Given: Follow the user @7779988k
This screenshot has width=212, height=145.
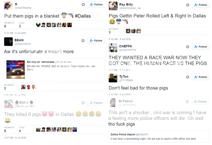Looking at the screenshot, I should [x=201, y=77].
